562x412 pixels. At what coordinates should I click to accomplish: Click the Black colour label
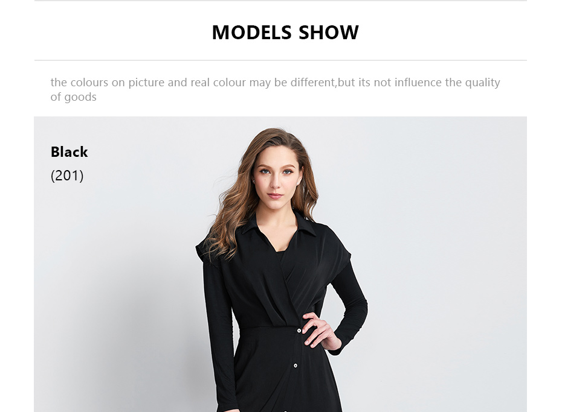pyautogui.click(x=69, y=152)
